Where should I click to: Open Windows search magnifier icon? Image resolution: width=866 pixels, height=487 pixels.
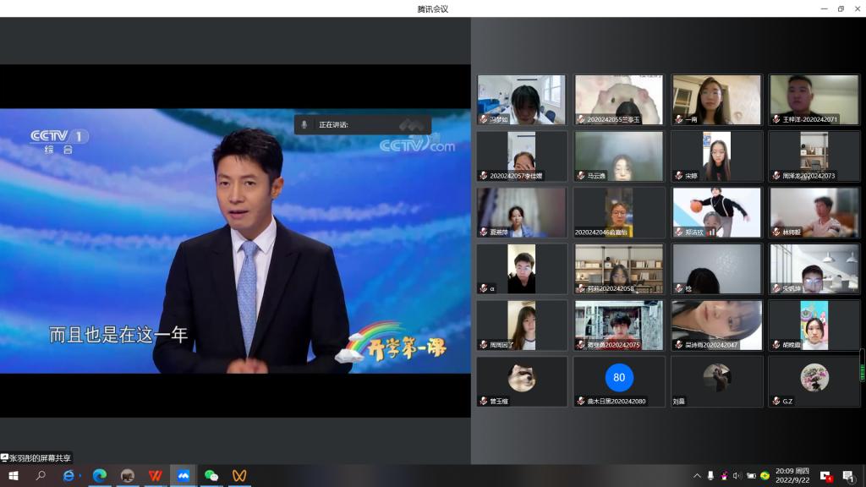point(41,476)
